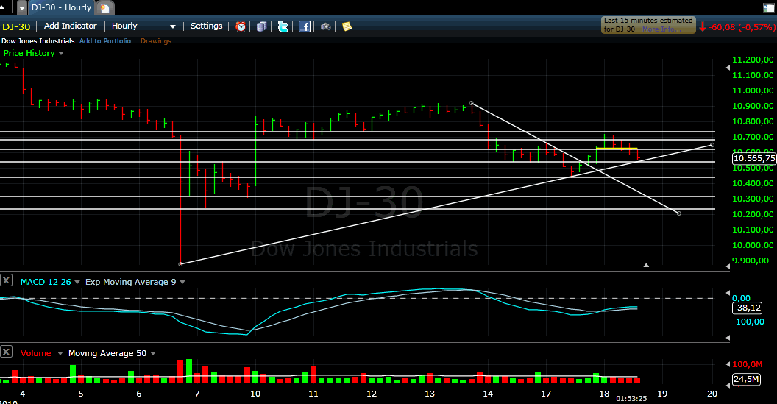Viewport: 777px width, 404px height.
Task: Select the descending trendline's lower handle near 10.200
Action: coord(679,213)
